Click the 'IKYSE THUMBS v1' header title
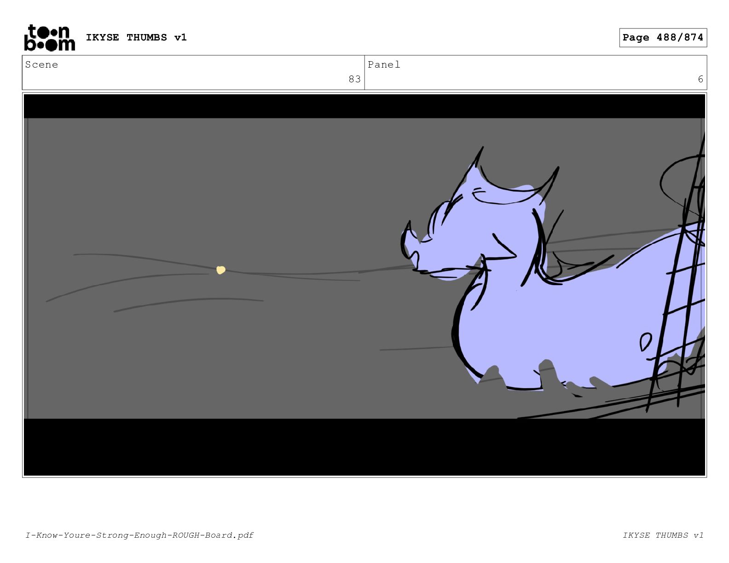Image resolution: width=729 pixels, height=563 pixels. point(136,37)
